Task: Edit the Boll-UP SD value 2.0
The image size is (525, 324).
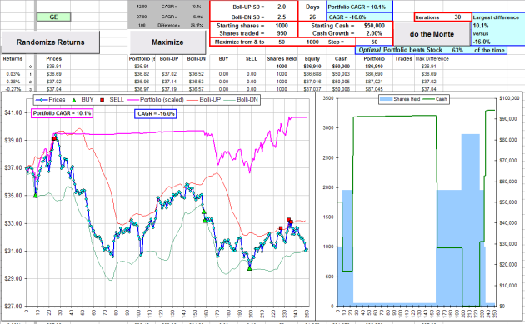Action: coord(282,7)
